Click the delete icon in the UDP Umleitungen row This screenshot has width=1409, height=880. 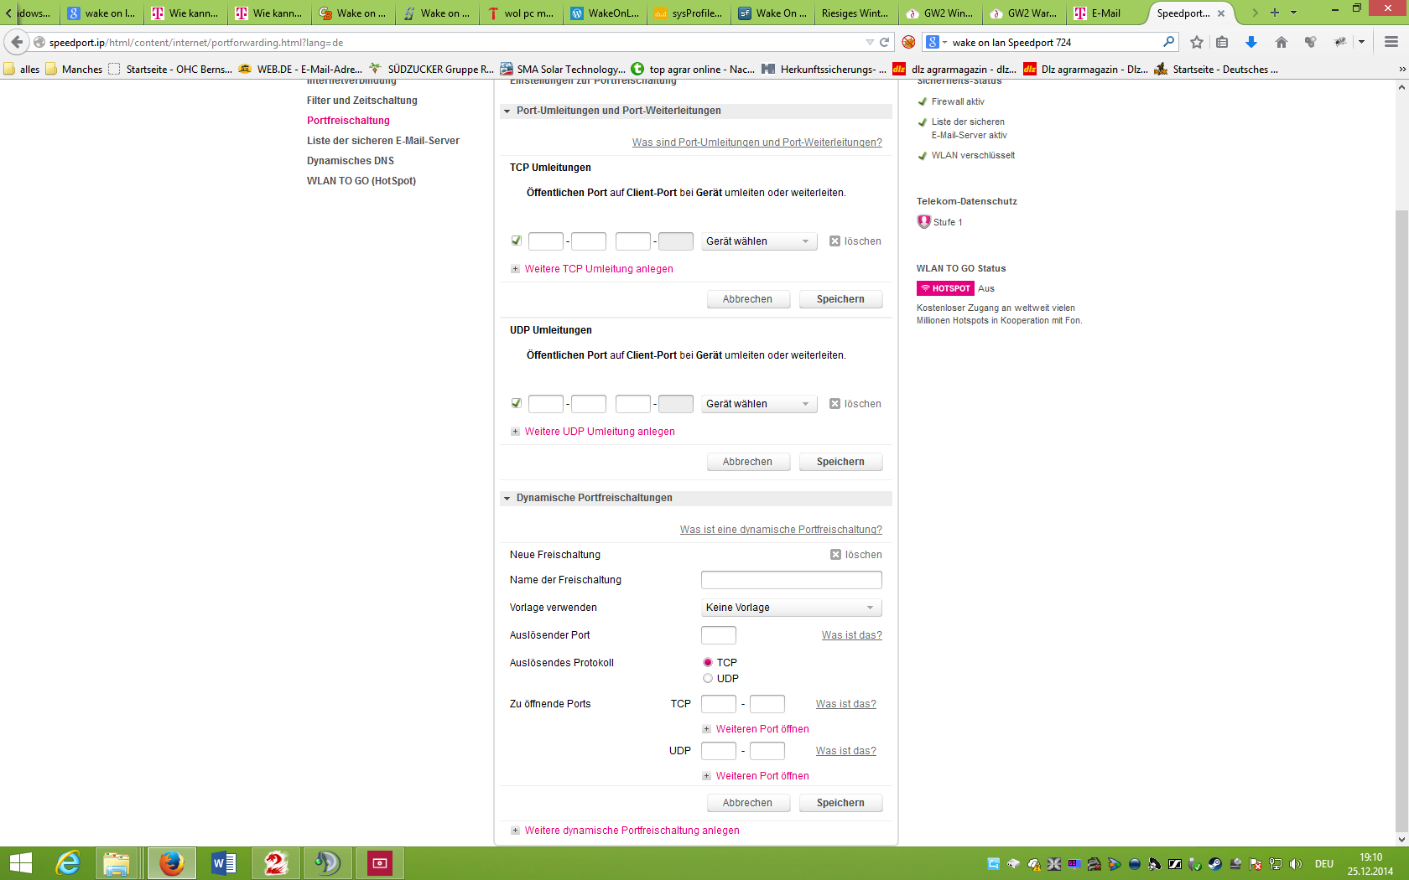(834, 404)
